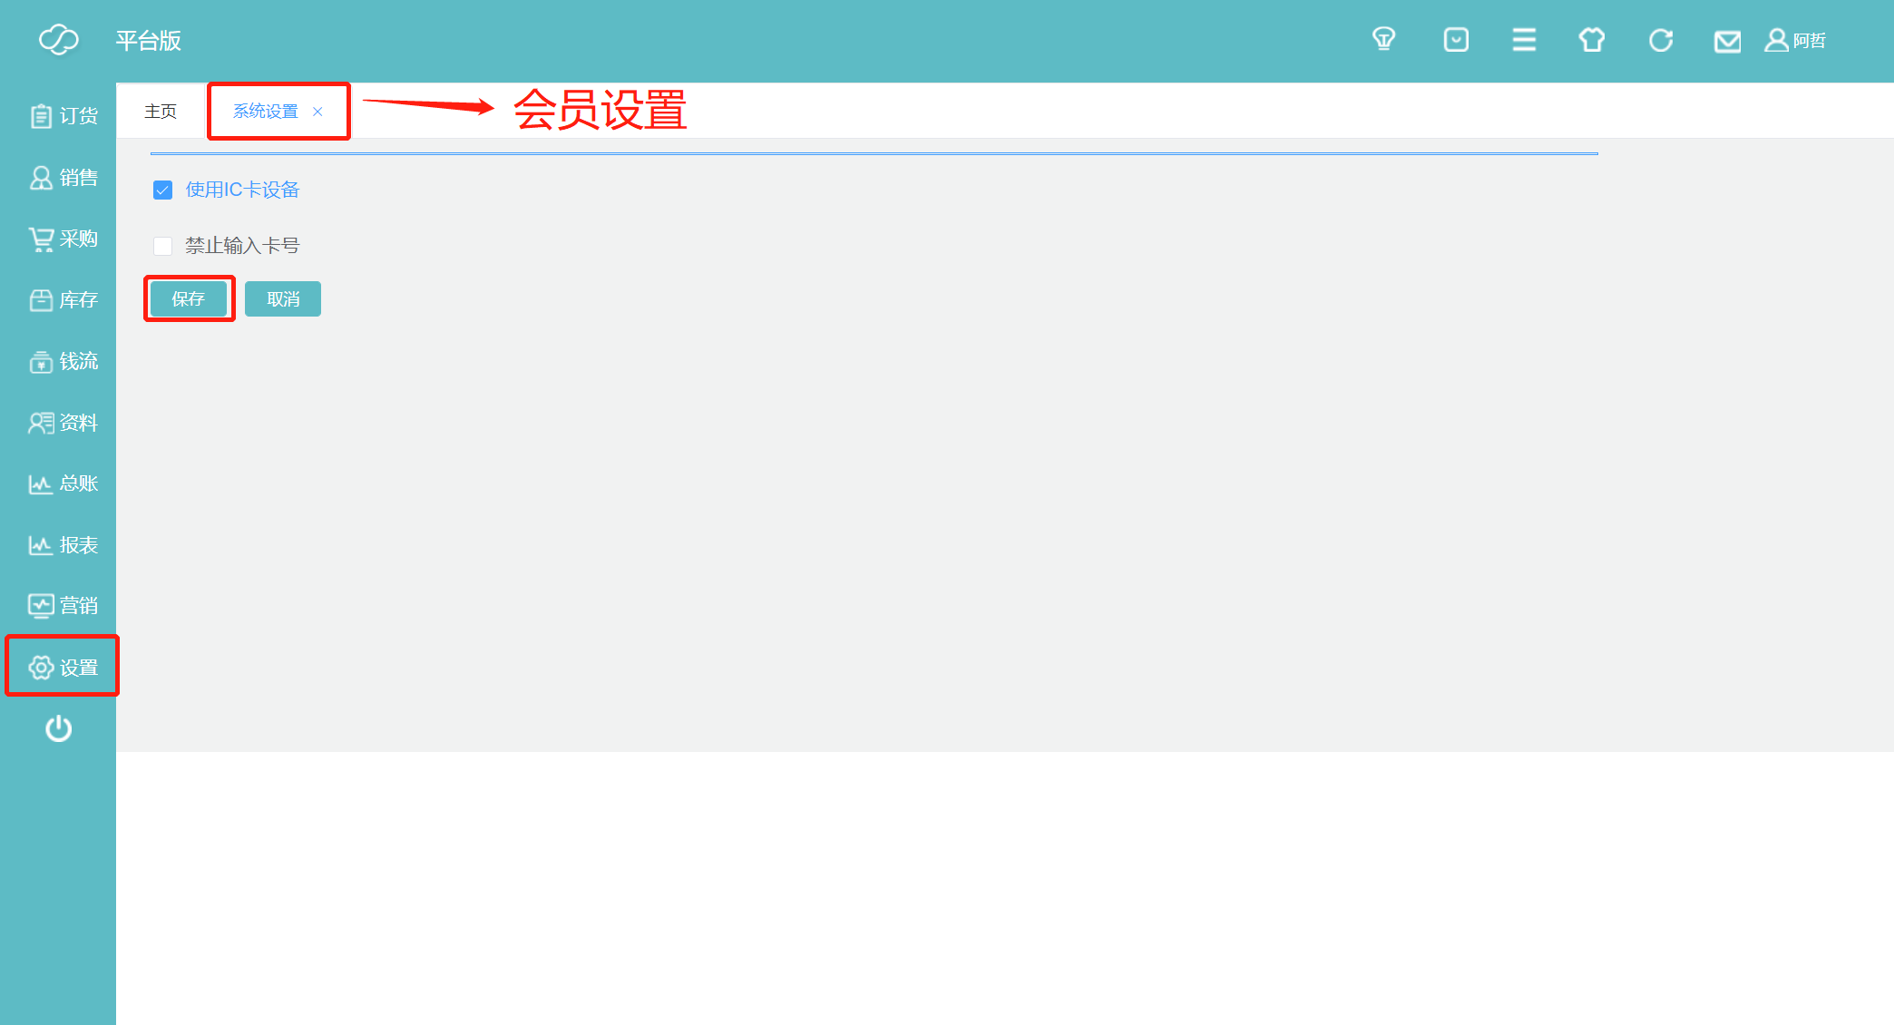Go to the 采购 purchasing section
Image resolution: width=1894 pixels, height=1025 pixels.
point(63,239)
